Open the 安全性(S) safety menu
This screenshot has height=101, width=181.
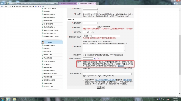25,6
